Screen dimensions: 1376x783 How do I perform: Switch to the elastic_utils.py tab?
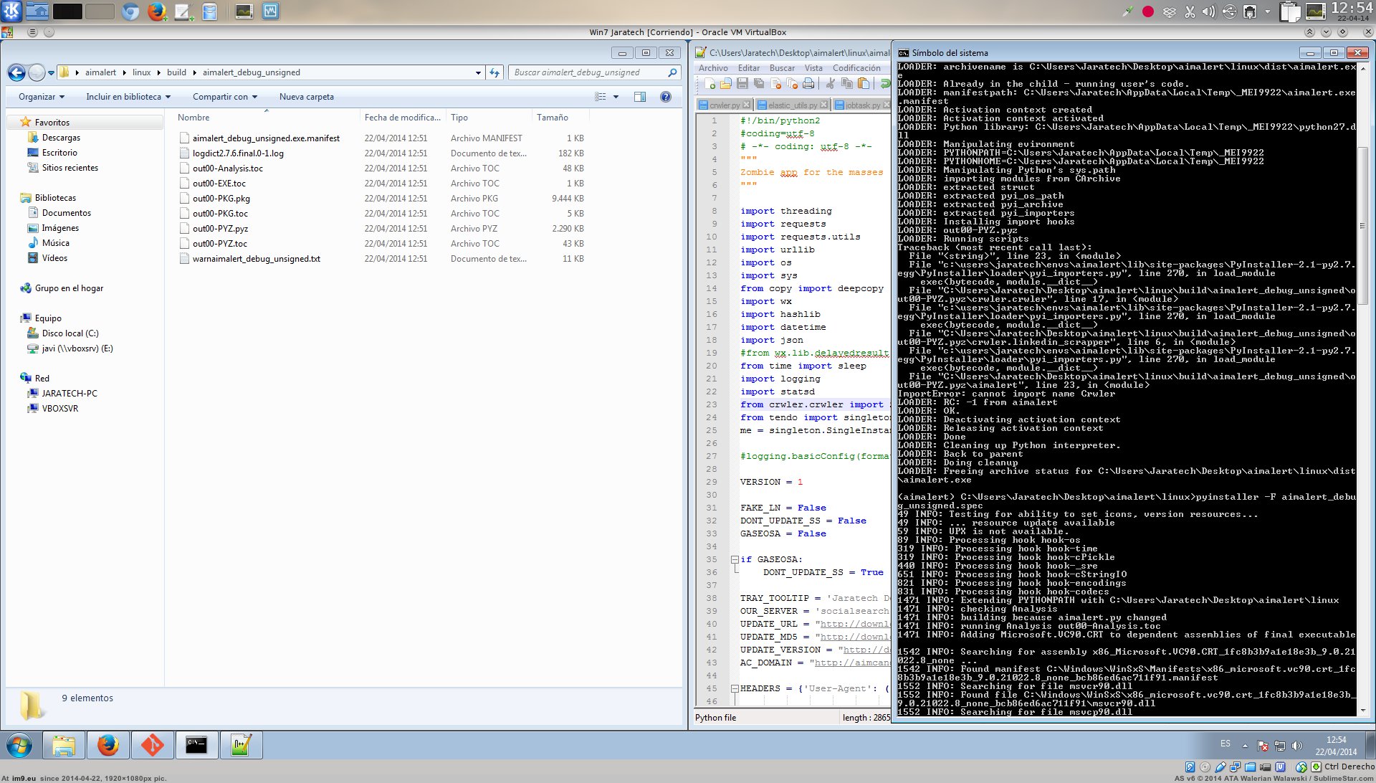(x=791, y=105)
